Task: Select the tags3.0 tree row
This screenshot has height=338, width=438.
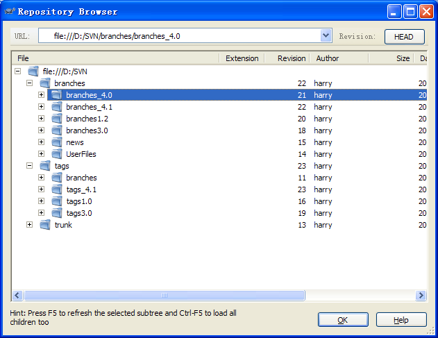Action: pos(219,213)
